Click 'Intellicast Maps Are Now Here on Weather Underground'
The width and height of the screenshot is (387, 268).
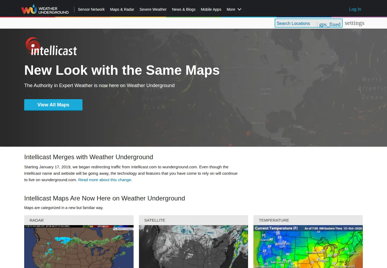coord(105,198)
